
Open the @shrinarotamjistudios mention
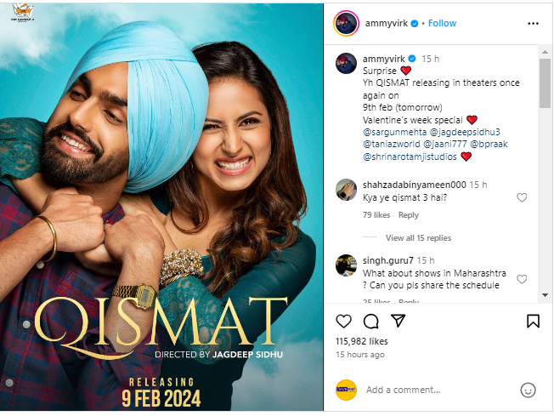(410, 157)
